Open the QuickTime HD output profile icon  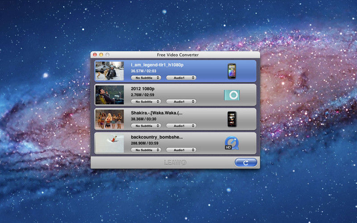point(232,143)
